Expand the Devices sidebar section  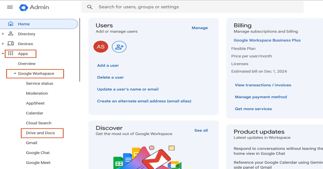click(x=3, y=43)
